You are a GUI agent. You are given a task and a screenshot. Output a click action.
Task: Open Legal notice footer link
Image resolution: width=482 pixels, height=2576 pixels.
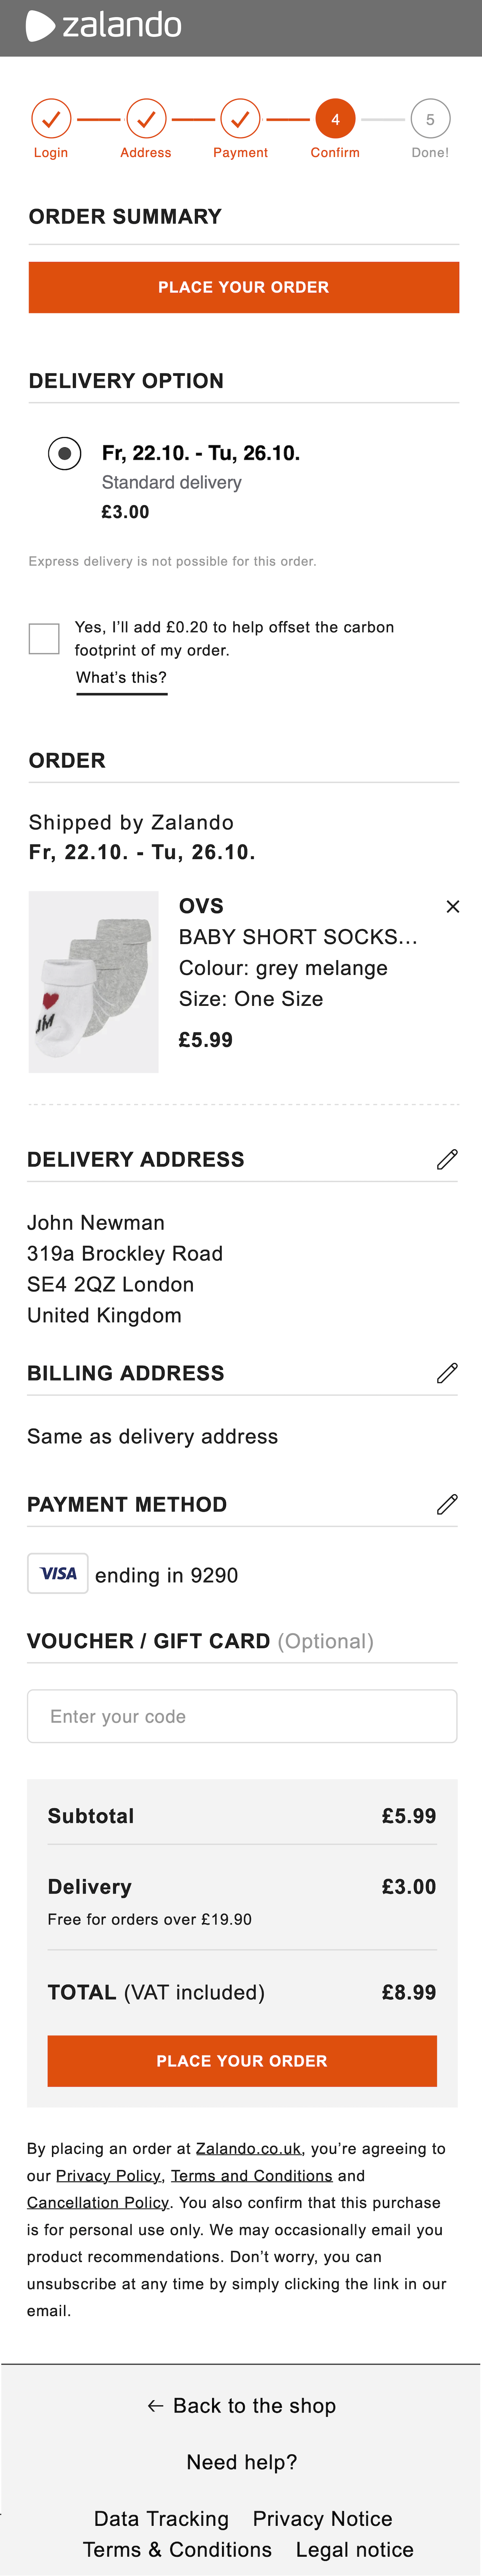pos(354,2549)
